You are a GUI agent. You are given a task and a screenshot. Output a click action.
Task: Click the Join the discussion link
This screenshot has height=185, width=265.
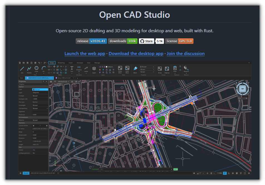pyautogui.click(x=186, y=53)
